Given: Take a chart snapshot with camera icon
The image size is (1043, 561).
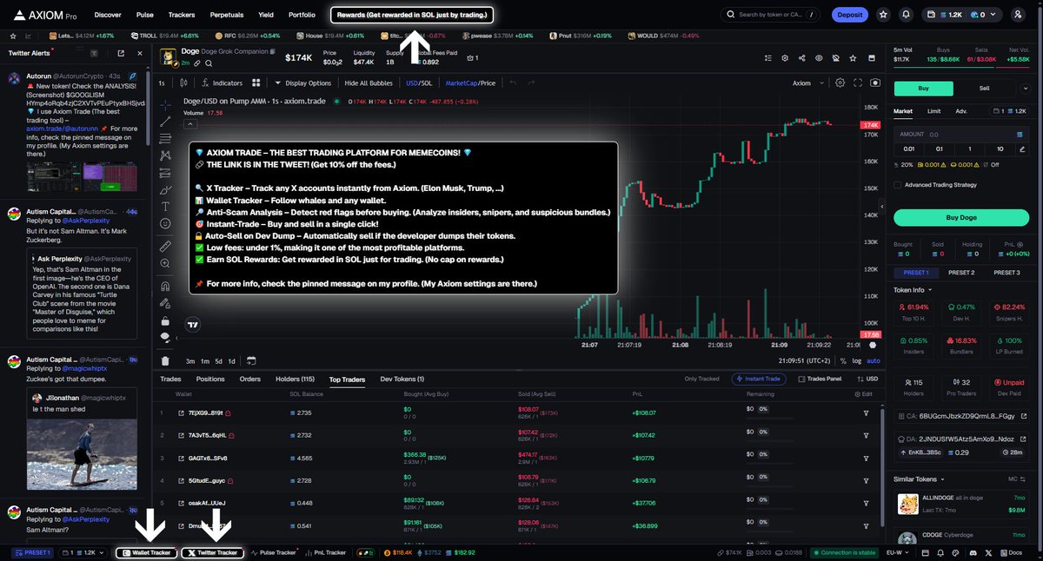Looking at the screenshot, I should (x=874, y=82).
